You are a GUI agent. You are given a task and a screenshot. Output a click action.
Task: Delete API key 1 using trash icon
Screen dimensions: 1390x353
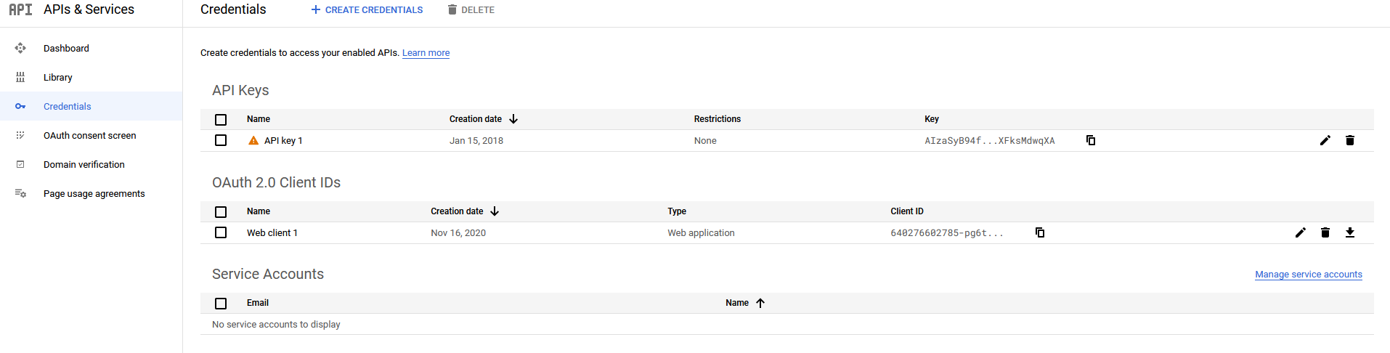pos(1349,140)
